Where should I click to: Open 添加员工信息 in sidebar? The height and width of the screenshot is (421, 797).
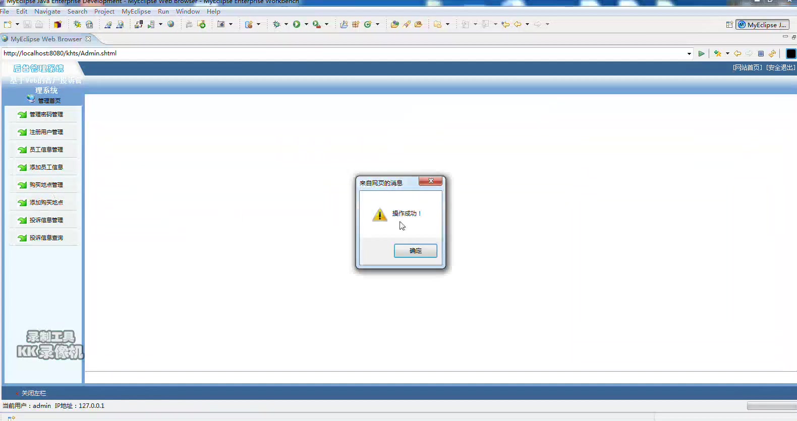pos(46,167)
